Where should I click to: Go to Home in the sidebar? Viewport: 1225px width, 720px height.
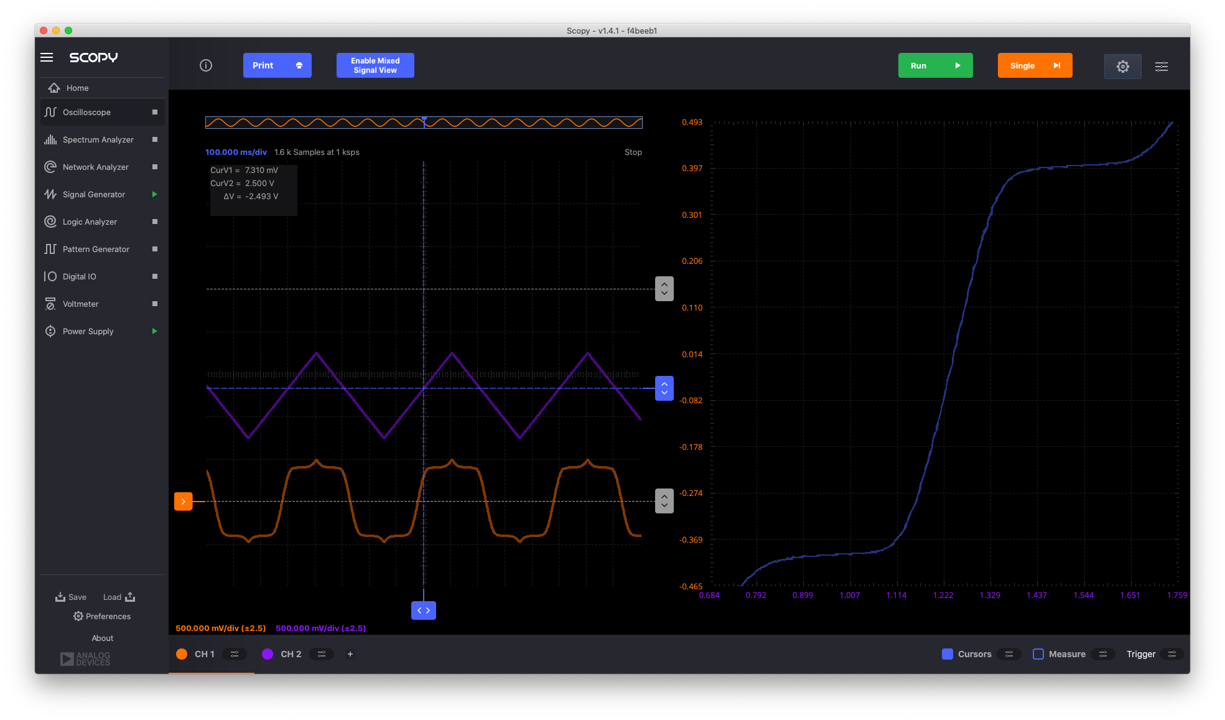103,88
